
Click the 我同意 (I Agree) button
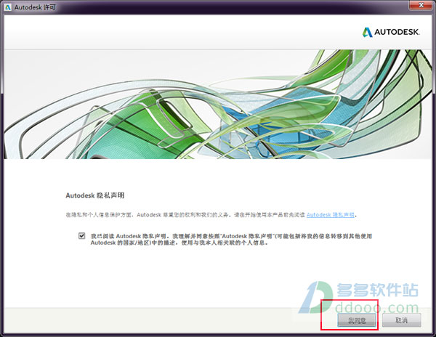click(357, 320)
